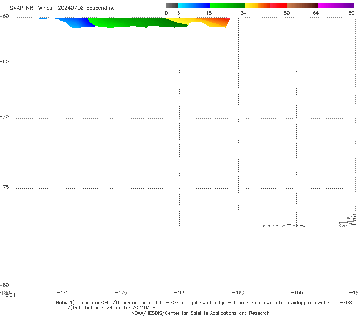The image size is (359, 316).
Task: Click the date 20240708 in the title
Action: pyautogui.click(x=70, y=8)
